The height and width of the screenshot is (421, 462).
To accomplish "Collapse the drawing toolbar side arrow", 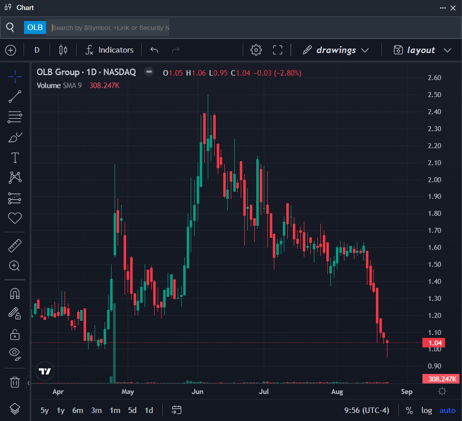I will point(29,383).
